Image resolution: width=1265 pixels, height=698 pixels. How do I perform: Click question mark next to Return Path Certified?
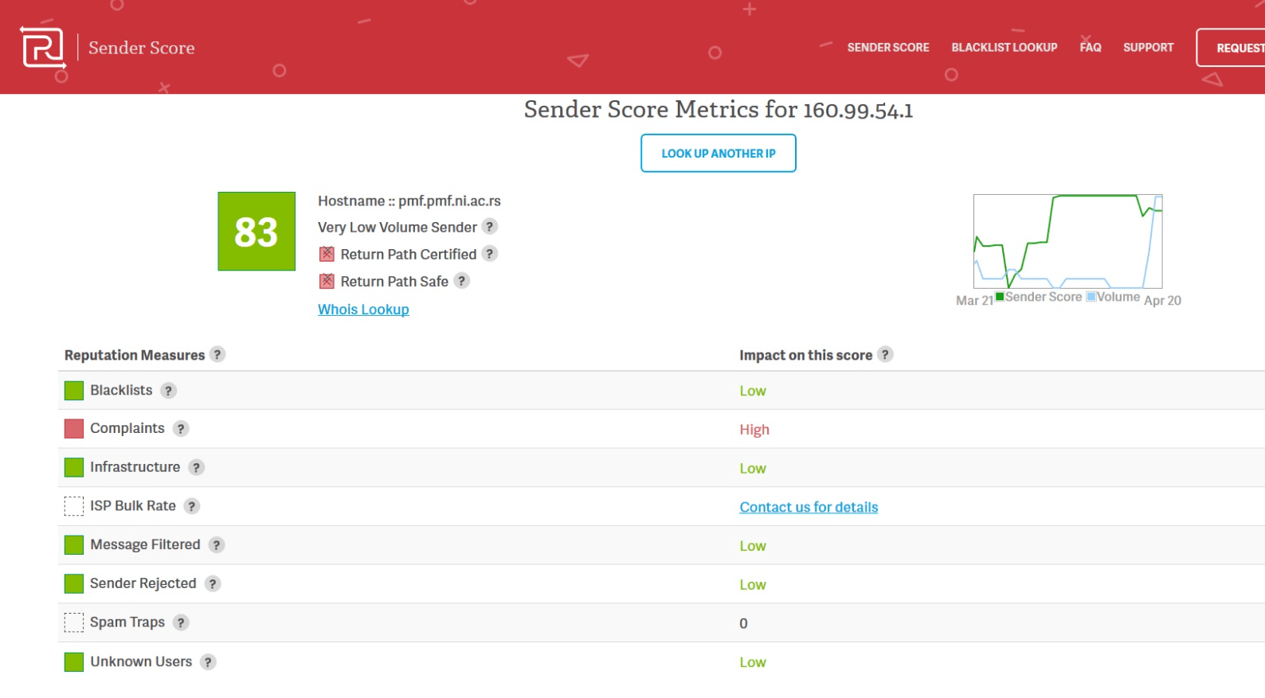click(490, 254)
